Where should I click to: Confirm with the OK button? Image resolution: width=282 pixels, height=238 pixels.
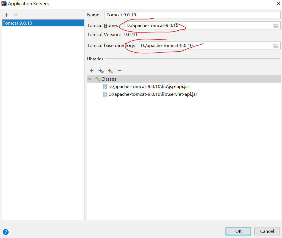pyautogui.click(x=238, y=231)
